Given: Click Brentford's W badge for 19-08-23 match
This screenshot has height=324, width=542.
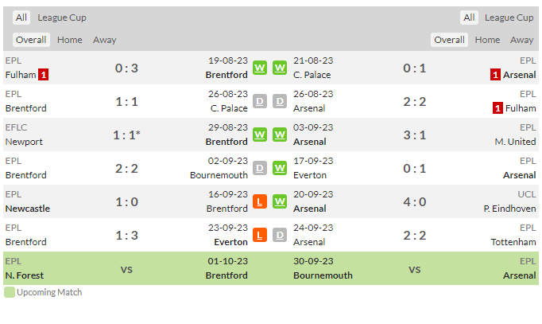Looking at the screenshot, I should point(260,68).
